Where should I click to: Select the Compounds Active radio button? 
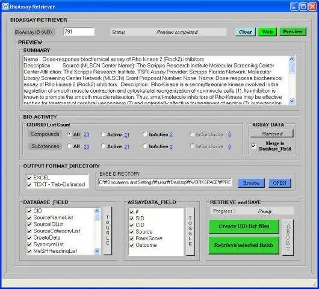pos(103,134)
